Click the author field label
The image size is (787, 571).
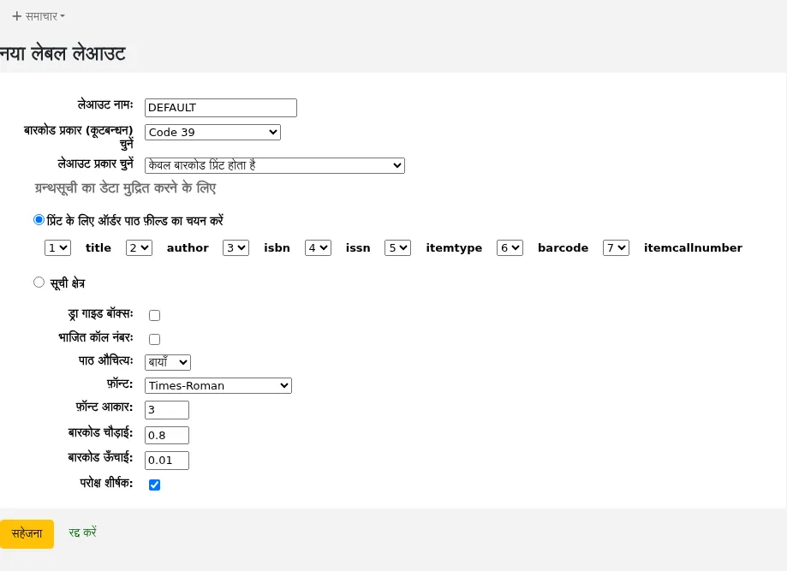click(188, 248)
